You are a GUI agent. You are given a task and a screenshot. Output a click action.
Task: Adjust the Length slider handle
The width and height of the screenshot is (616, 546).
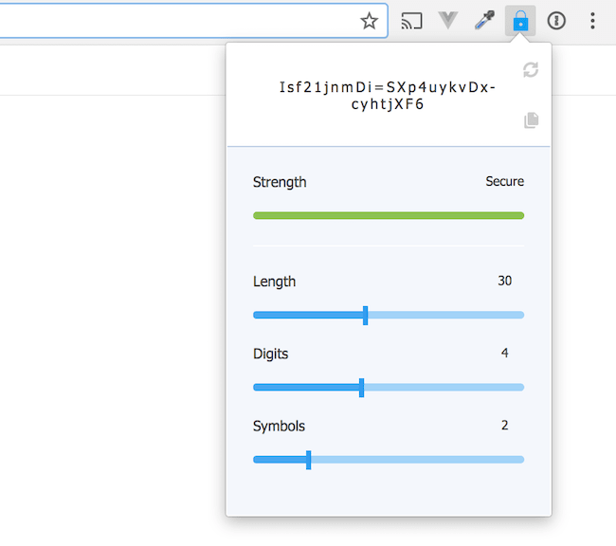pos(366,316)
